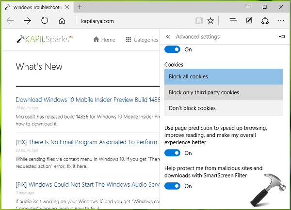
Task: Open the Categories menu text
Action: 146,40
